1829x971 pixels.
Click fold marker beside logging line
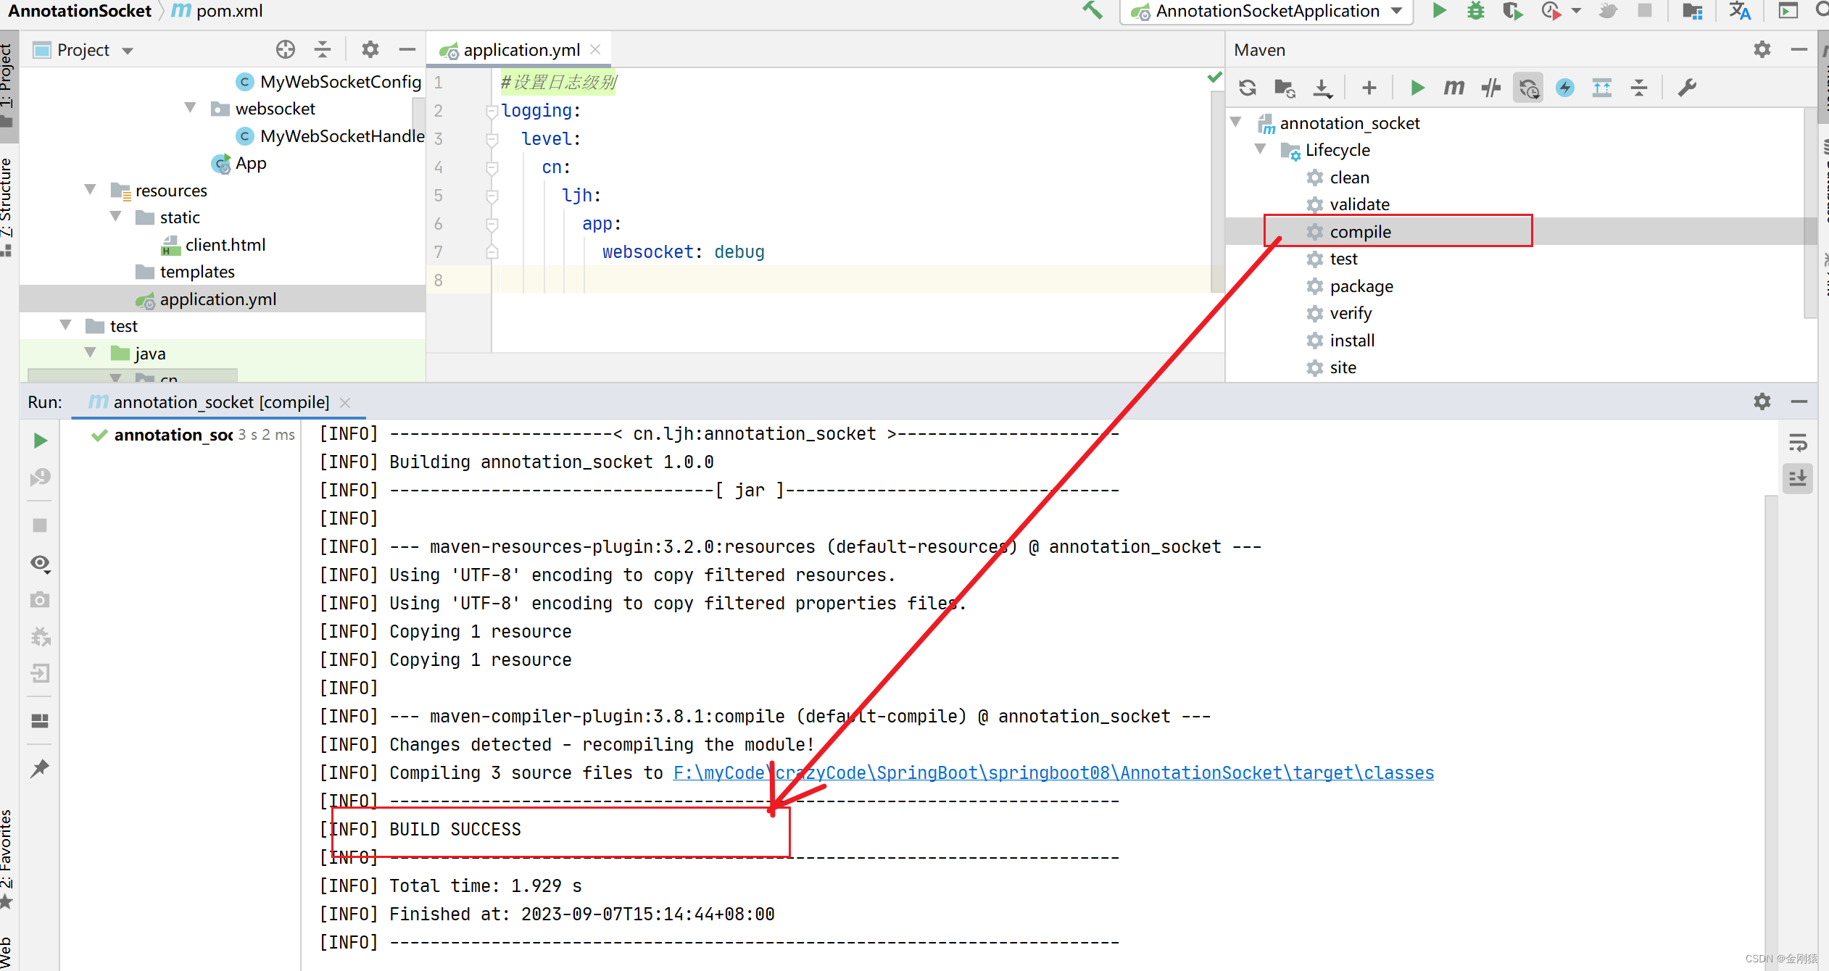click(492, 111)
